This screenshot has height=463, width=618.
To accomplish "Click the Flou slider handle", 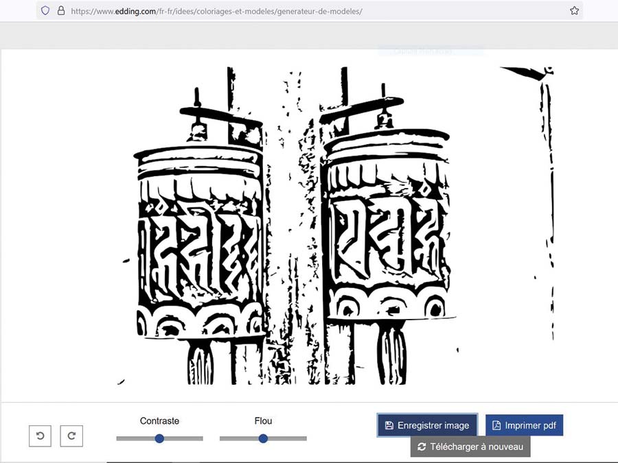I will point(263,438).
